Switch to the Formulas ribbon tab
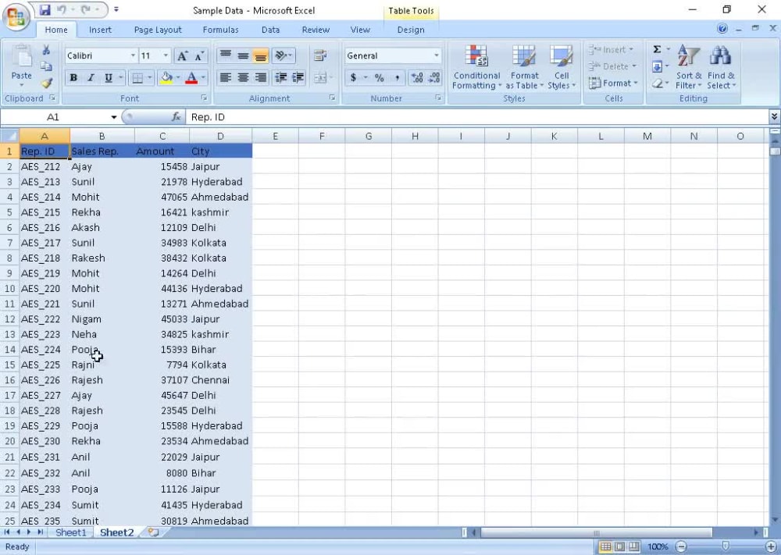781x555 pixels. pos(220,30)
